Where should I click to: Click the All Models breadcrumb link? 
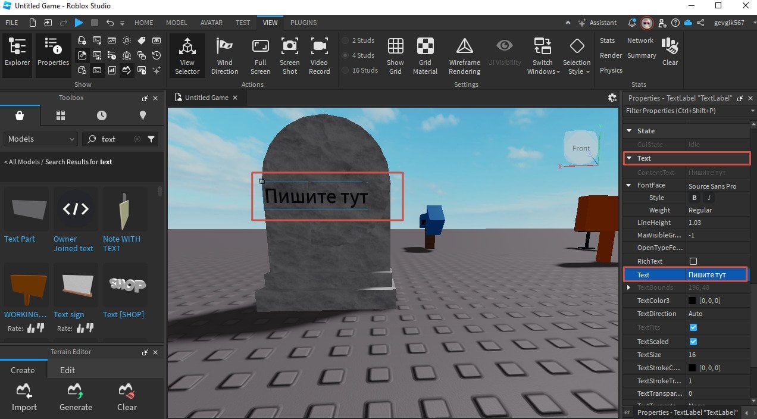click(23, 162)
